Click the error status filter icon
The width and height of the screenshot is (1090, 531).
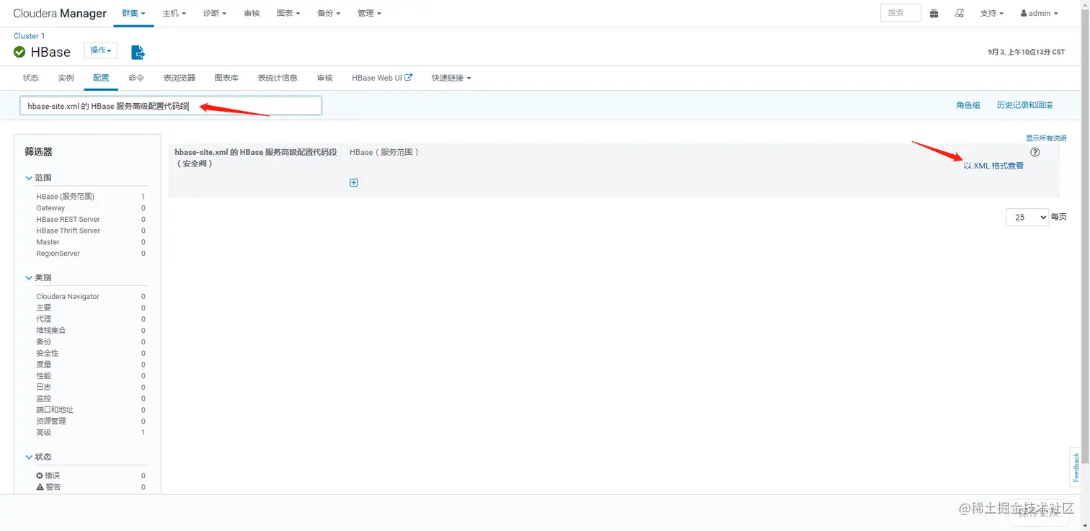(x=40, y=476)
